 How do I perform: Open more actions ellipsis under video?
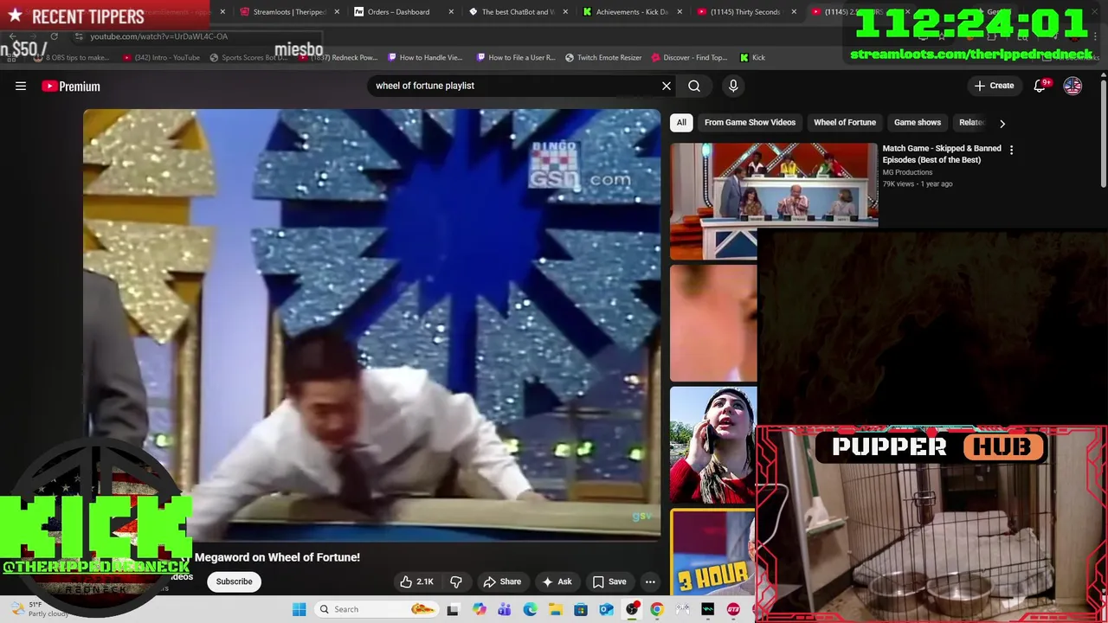(650, 581)
